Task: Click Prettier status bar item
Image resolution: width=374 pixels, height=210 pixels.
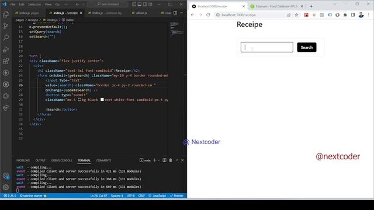Action: (x=176, y=196)
